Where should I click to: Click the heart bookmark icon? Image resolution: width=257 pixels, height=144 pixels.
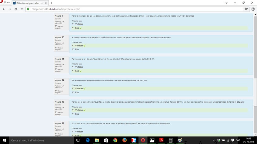246,9
